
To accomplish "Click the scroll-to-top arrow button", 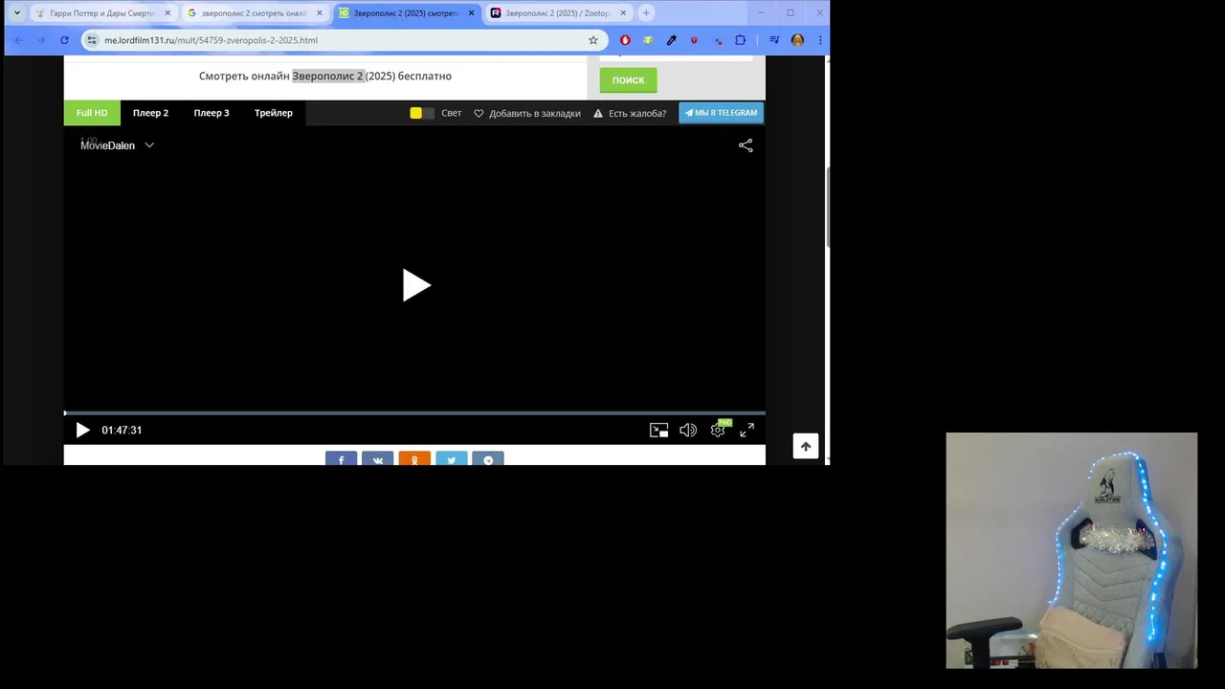I will tap(806, 447).
